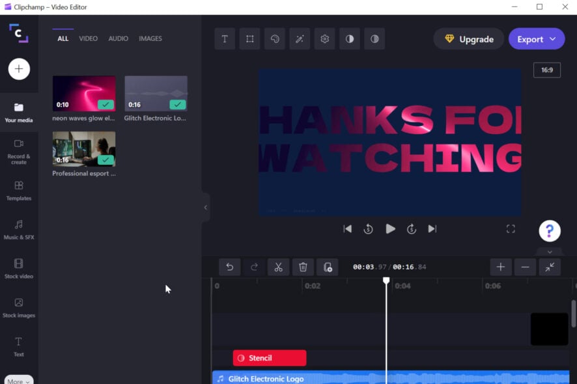The image size is (577, 384).
Task: Select the black clip on the timeline
Action: coord(550,329)
